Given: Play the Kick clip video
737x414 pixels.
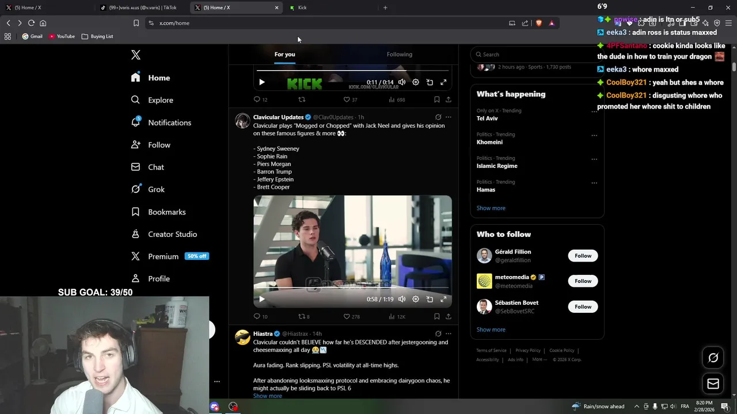Looking at the screenshot, I should click(x=261, y=82).
